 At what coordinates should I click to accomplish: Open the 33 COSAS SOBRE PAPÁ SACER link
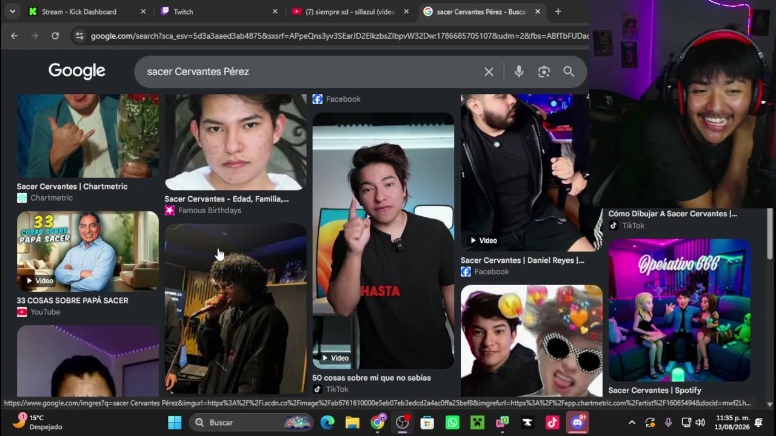coord(73,300)
